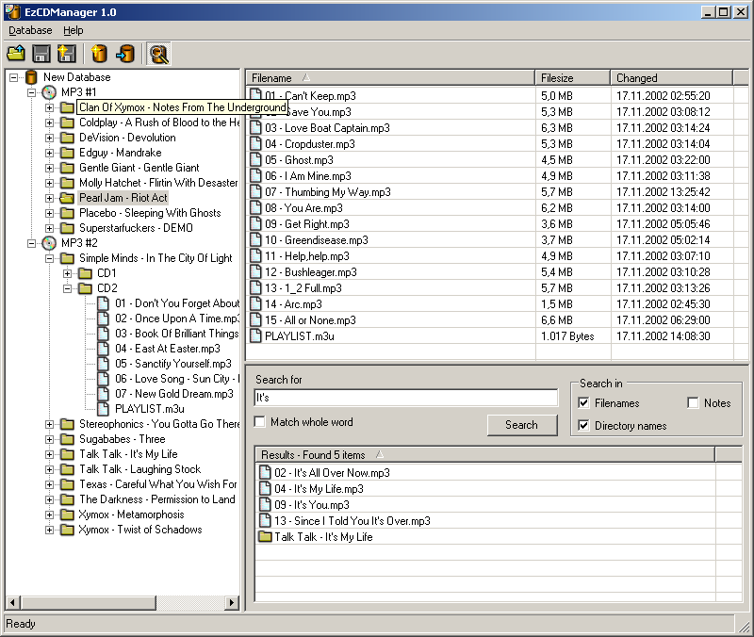Click folder icon beside Edguy - Mandrake
754x637 pixels.
(x=67, y=153)
